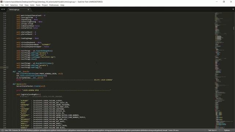Image resolution: width=235 pixels, height=132 pixels.
Task: Click the net.ClearPhaseWindow line
Action: pos(40,74)
